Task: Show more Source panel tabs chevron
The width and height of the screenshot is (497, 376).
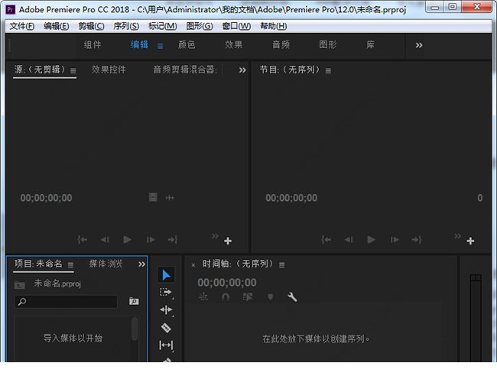Action: click(242, 70)
